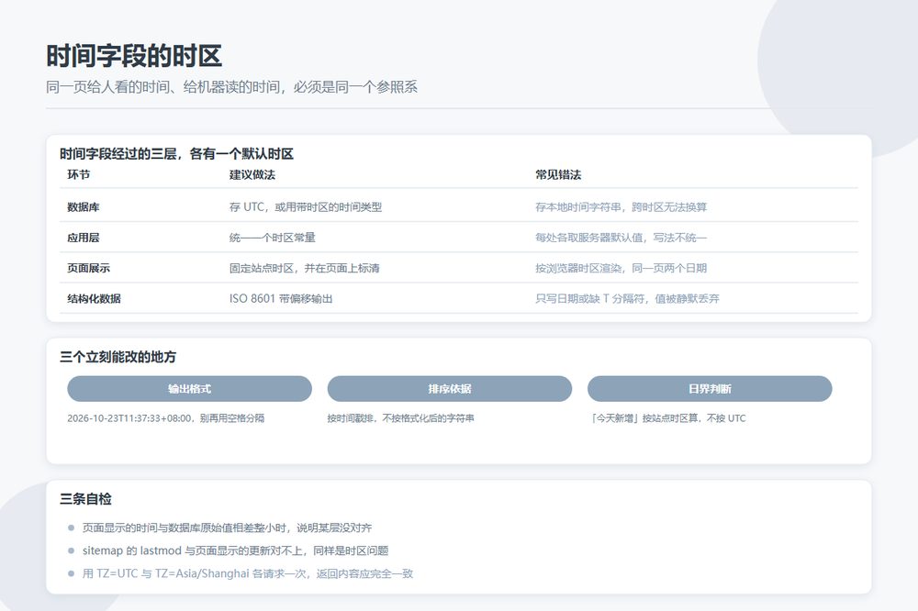Image resolution: width=918 pixels, height=611 pixels.
Task: Click cell 固定站点时区，并在页面上标清
Action: [x=305, y=268]
